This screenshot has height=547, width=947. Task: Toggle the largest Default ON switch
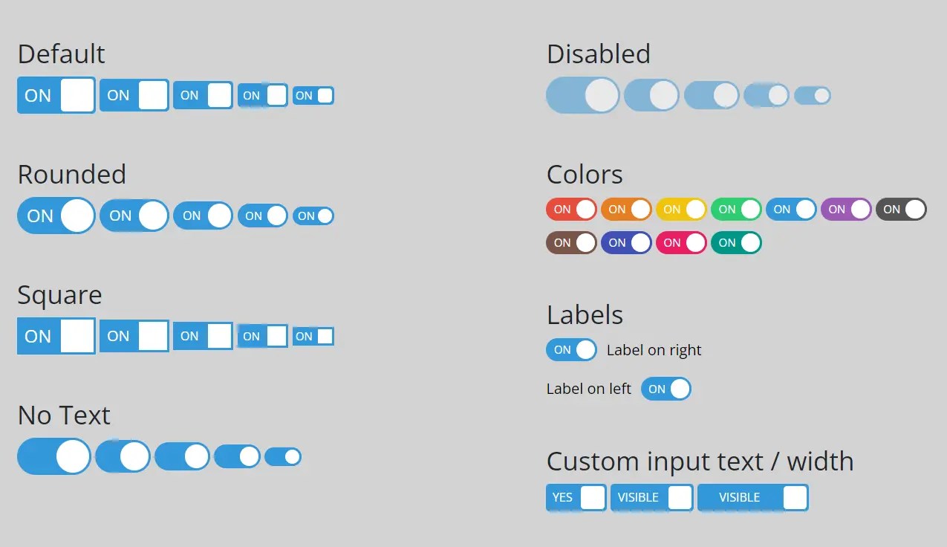56,95
